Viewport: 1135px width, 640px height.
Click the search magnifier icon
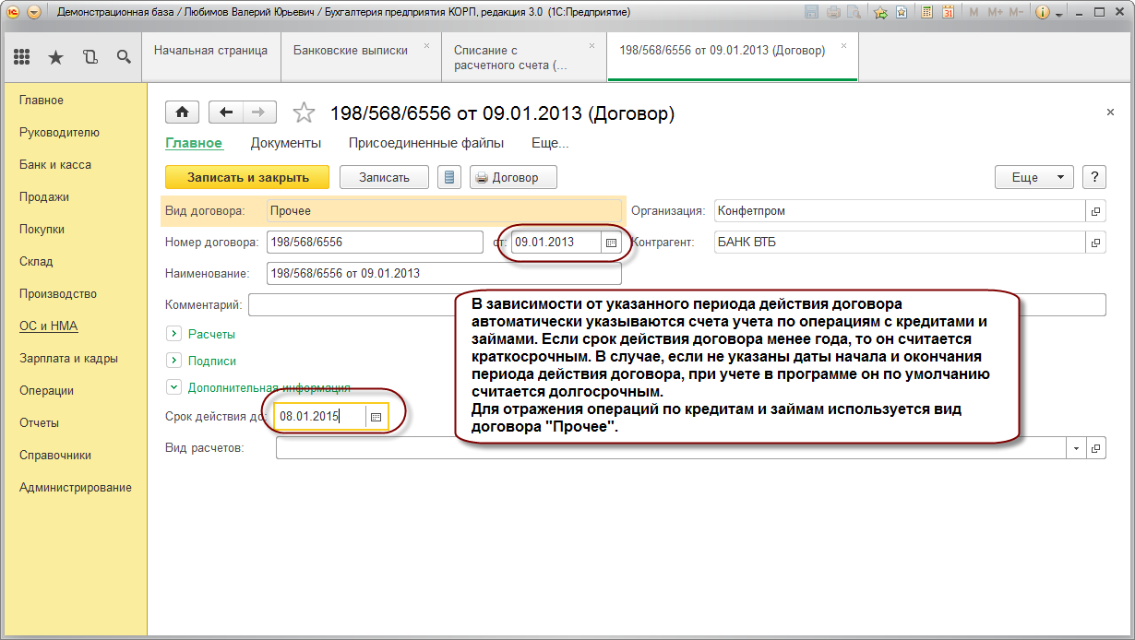pos(124,57)
